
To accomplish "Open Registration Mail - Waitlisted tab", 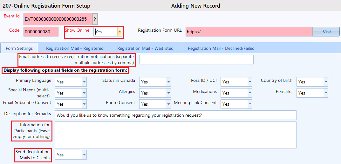I will point(145,48).
